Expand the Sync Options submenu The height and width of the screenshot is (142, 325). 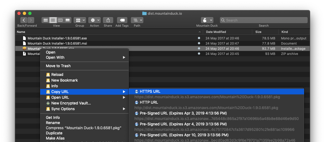84,109
